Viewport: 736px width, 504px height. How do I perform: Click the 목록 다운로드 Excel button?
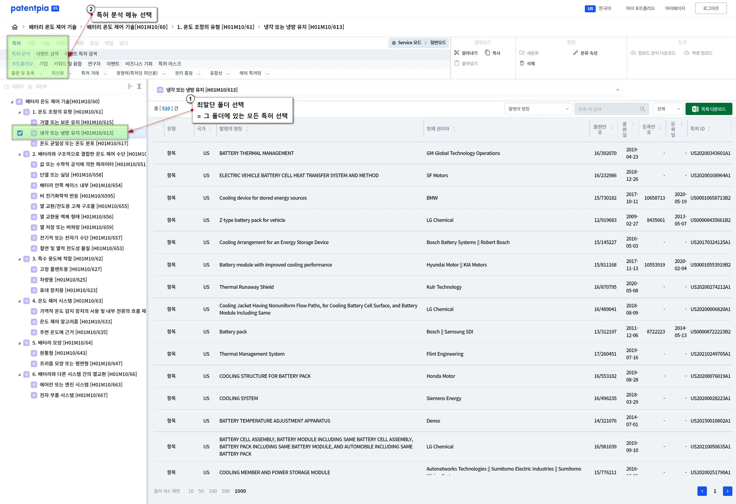click(708, 109)
